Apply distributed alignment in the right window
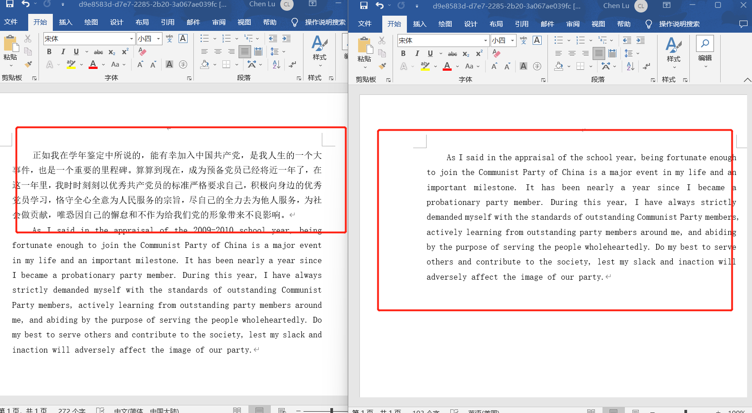Image resolution: width=752 pixels, height=413 pixels. (x=612, y=54)
